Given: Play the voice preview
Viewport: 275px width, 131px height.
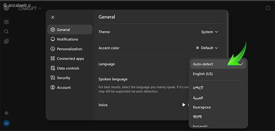Looking at the screenshot, I should tap(184, 105).
